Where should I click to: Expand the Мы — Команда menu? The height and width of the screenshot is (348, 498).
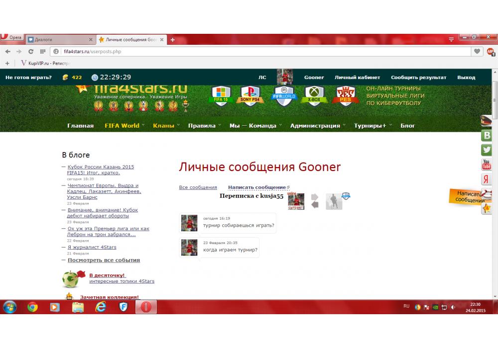(x=255, y=126)
